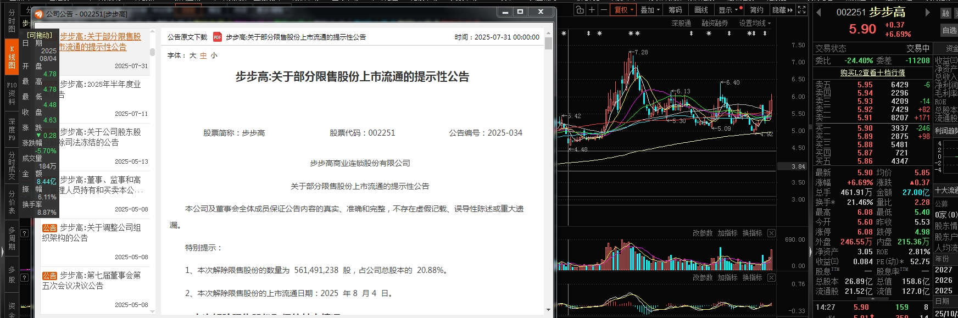The image size is (958, 318).
Task: Open the 多股 sidebar tab
Action: click(x=12, y=275)
